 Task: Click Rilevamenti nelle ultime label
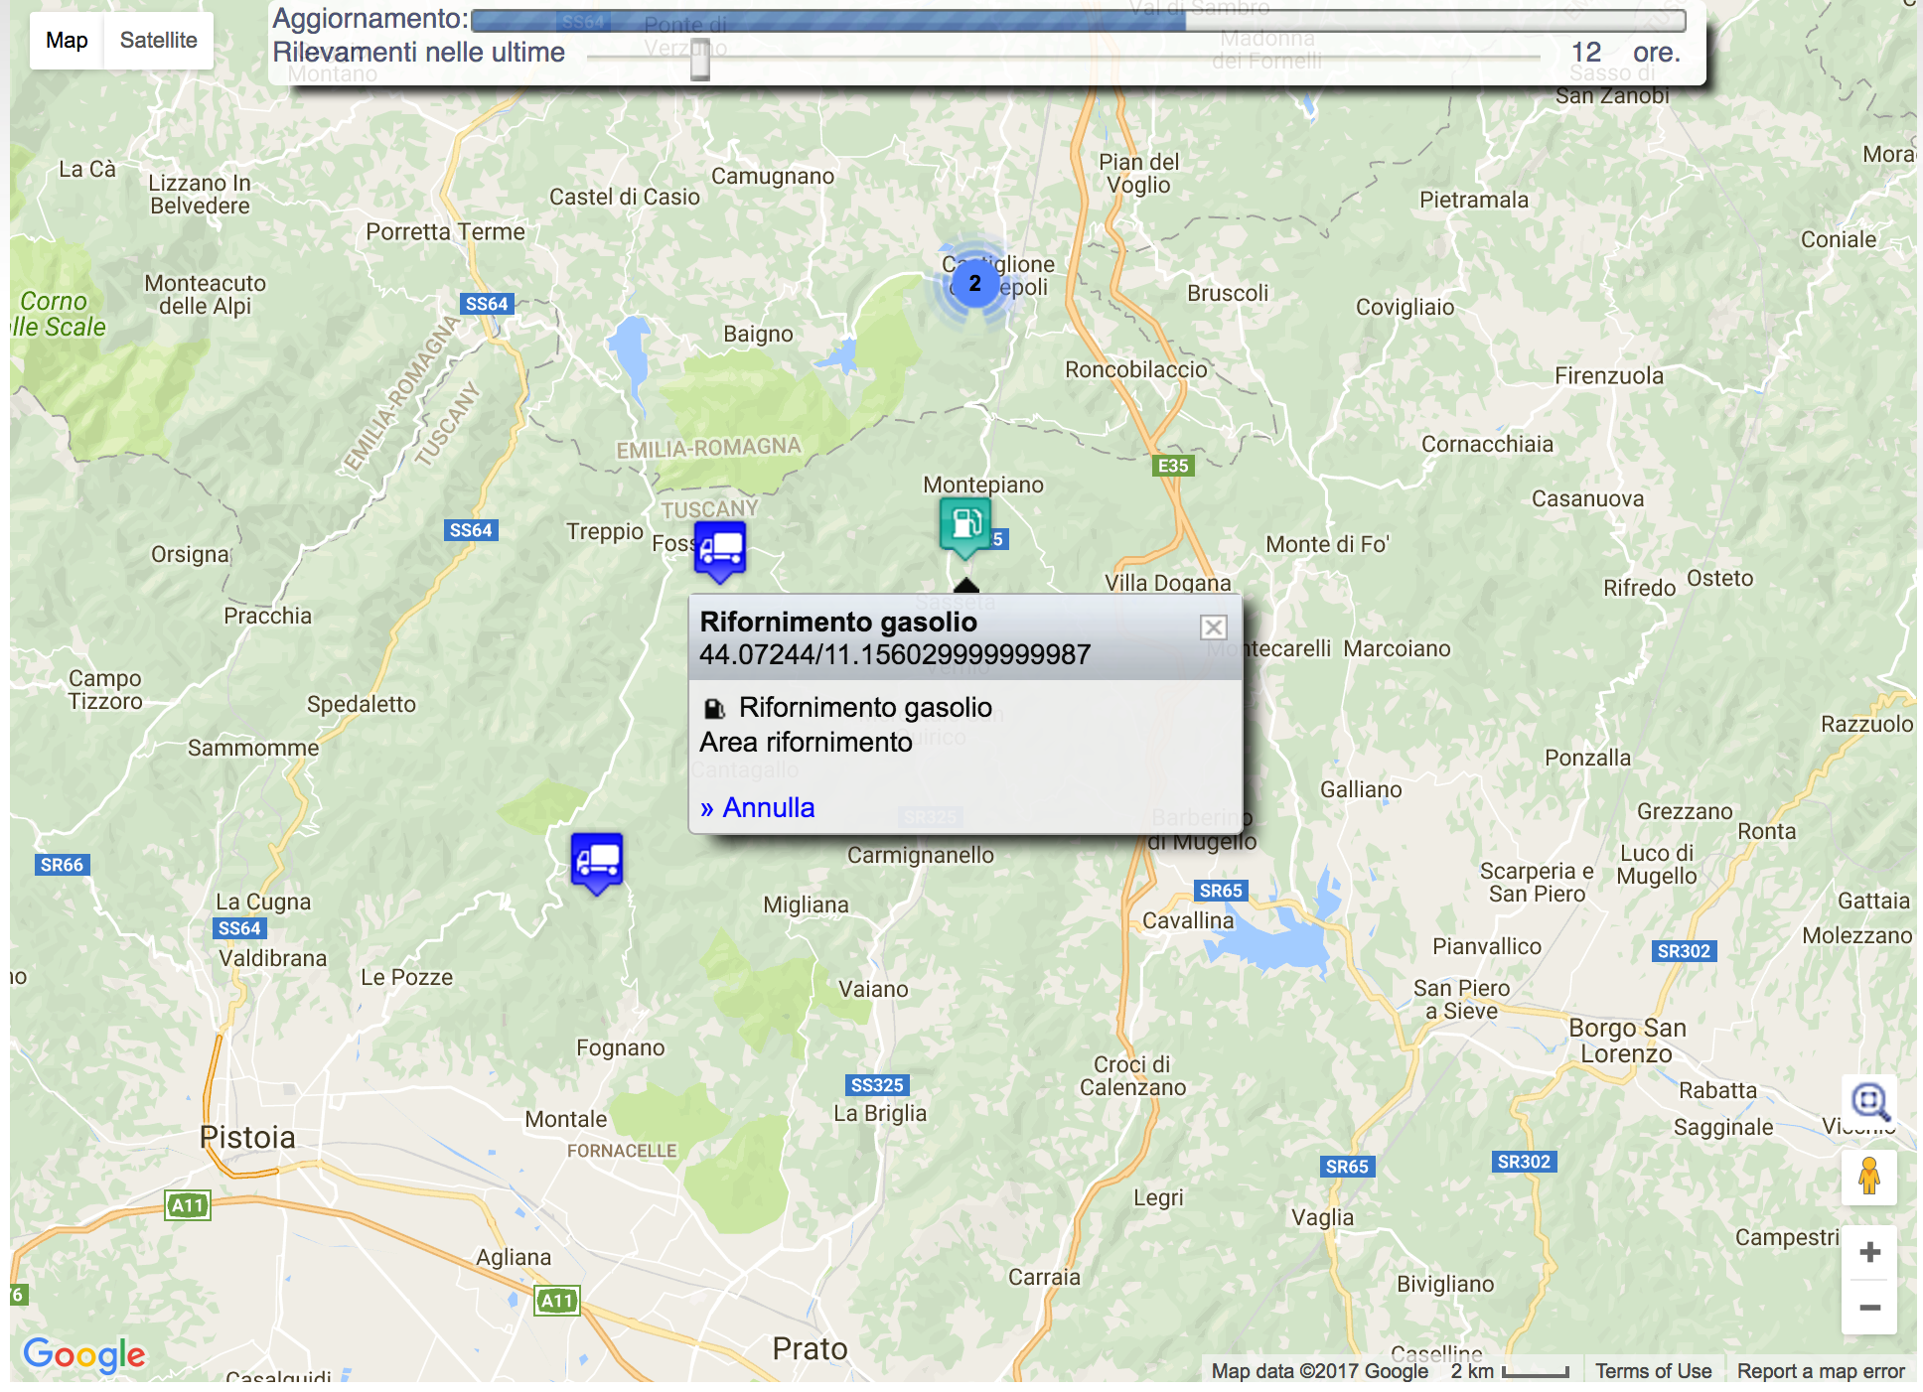coord(419,53)
